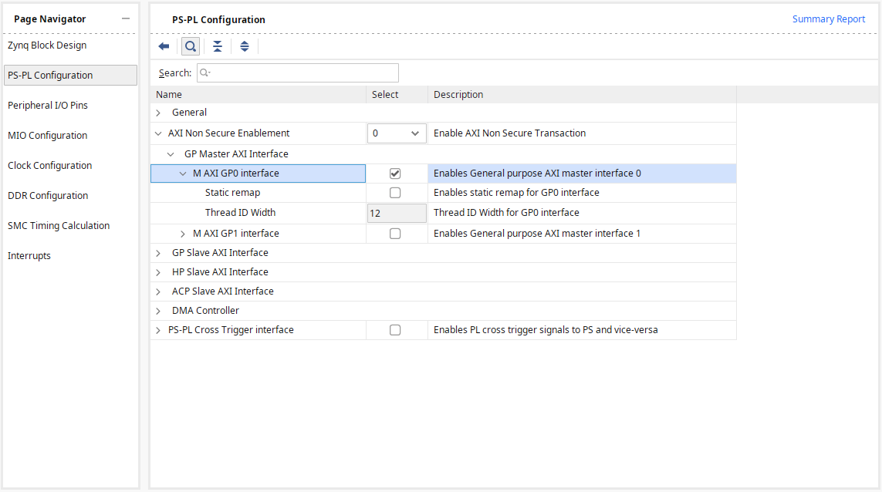This screenshot has width=882, height=492.
Task: Click the Collapse All toolbar icon
Action: coord(218,46)
